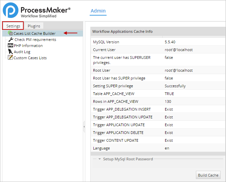
Task: Switch to the Settings tab
Action: pos(13,26)
